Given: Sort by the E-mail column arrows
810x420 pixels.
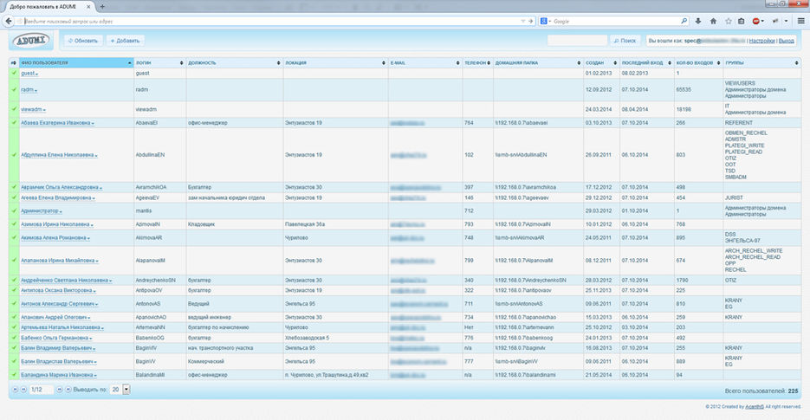Looking at the screenshot, I should 457,63.
